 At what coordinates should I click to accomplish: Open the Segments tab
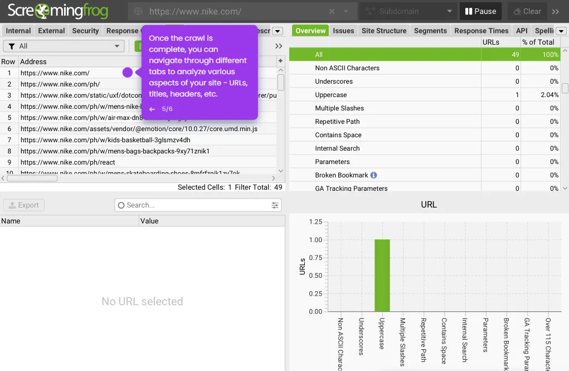point(430,31)
